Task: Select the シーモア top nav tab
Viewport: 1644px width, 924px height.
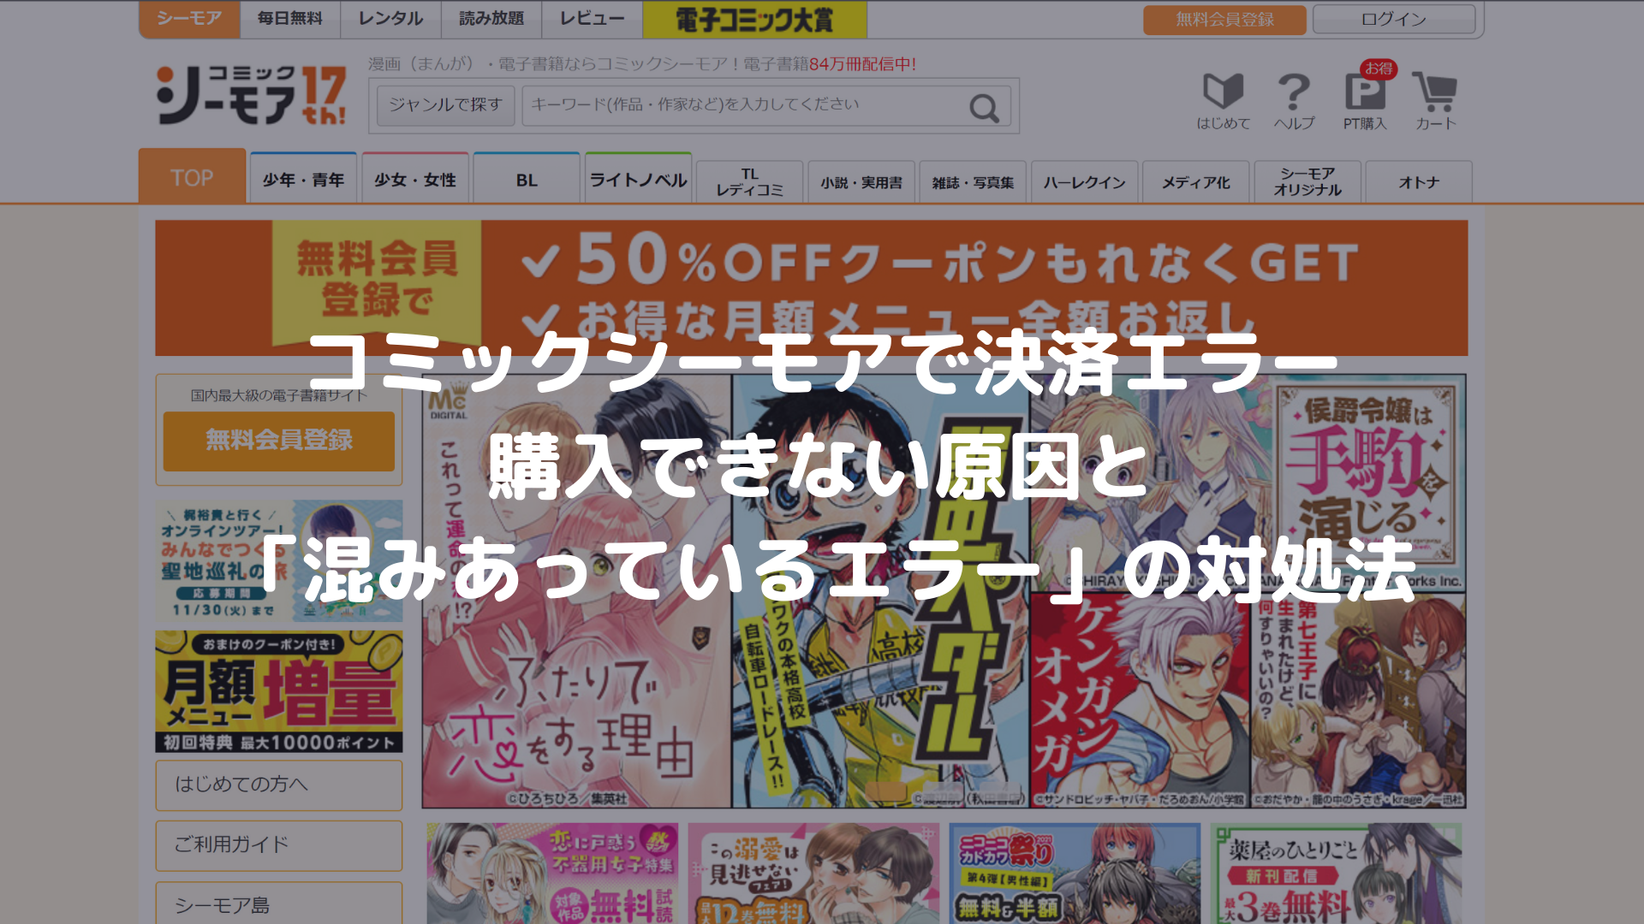Action: [x=189, y=19]
